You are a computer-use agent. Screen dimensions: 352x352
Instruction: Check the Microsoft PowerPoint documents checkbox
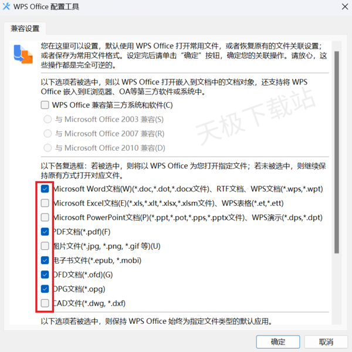(x=45, y=217)
